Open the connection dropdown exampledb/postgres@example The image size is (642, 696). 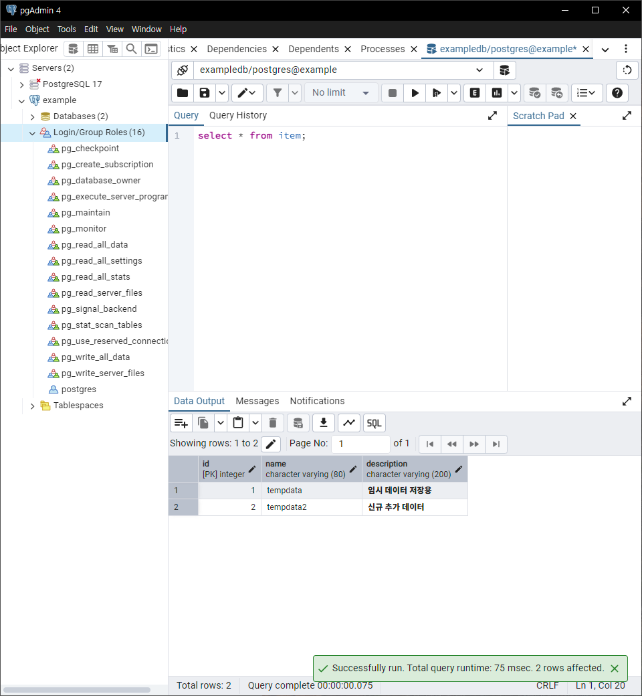pos(344,70)
